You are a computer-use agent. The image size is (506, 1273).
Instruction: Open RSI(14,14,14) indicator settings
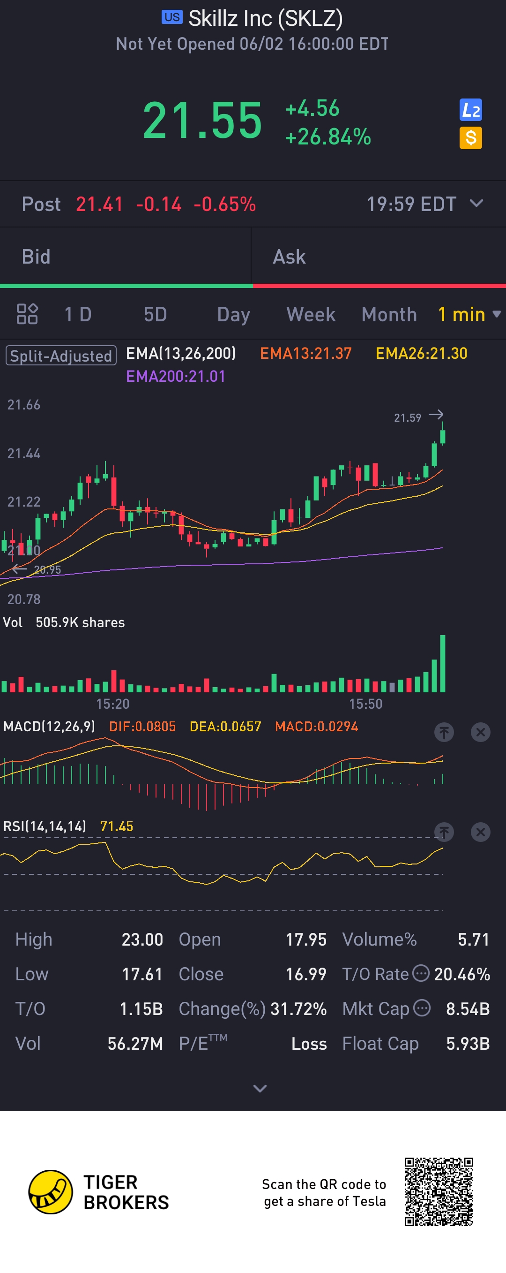click(45, 826)
